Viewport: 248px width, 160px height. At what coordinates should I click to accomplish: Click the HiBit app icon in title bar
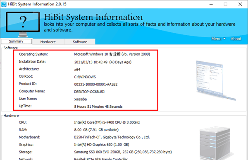(4, 4)
